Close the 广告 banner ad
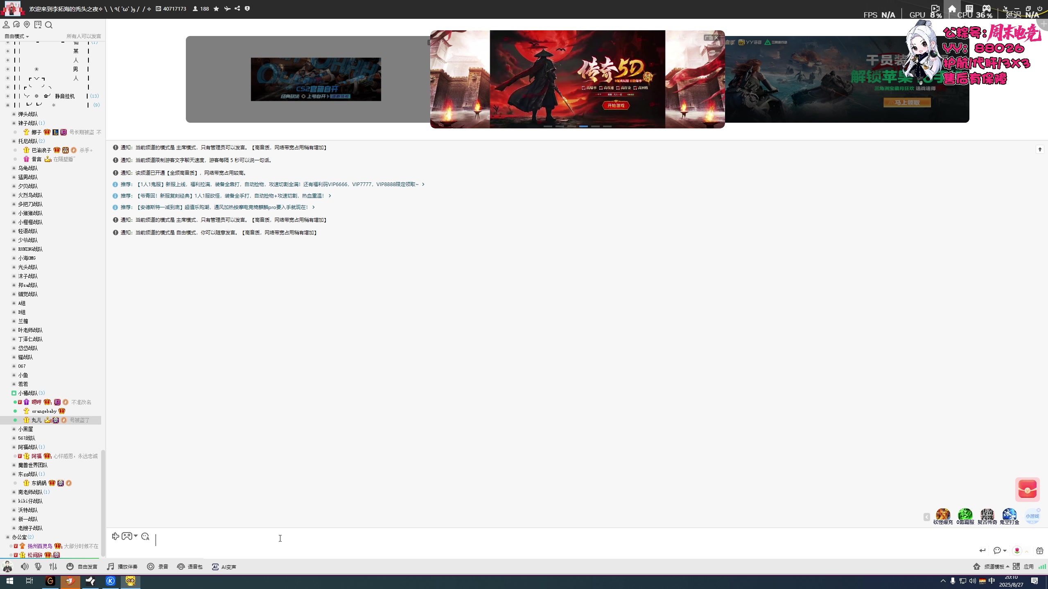Screen dimensions: 1048x589 [x=716, y=38]
